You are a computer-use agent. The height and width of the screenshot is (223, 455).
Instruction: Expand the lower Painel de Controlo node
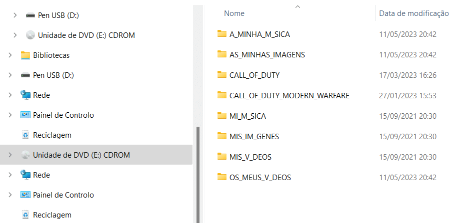10,195
